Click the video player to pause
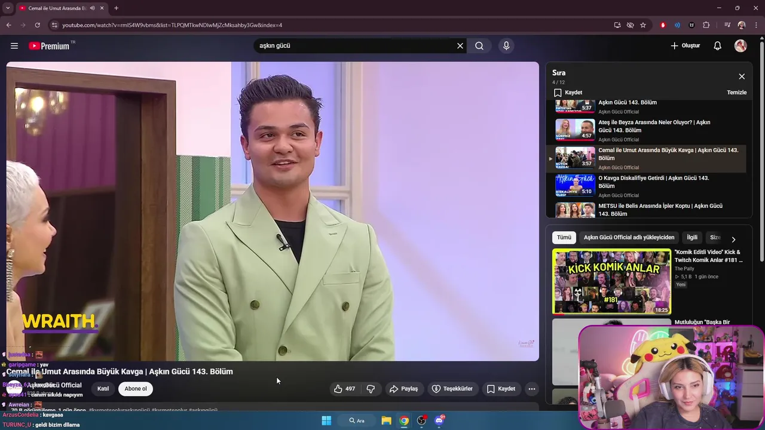The image size is (765, 430). (273, 211)
